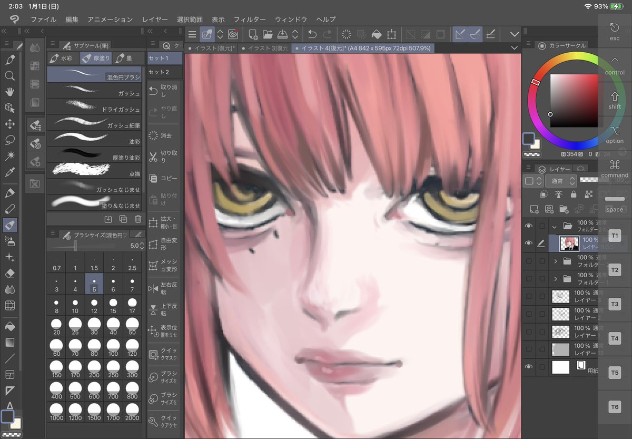Select the Fill bucket tool in tool palette
The width and height of the screenshot is (632, 439).
click(x=9, y=326)
